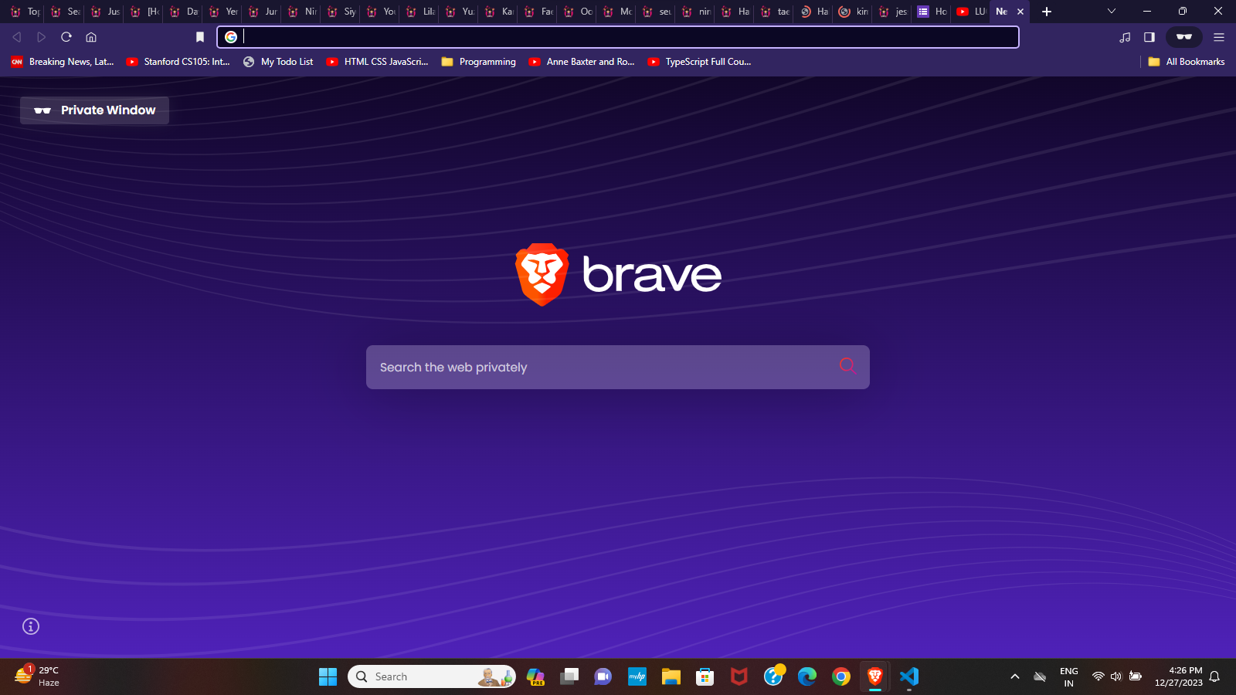The height and width of the screenshot is (695, 1236).
Task: Click the private window glasses indicator in toolbar
Action: (x=1184, y=37)
